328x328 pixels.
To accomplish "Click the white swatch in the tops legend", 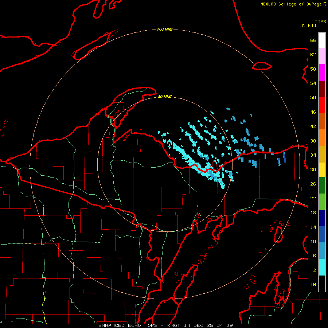I will tap(322, 40).
